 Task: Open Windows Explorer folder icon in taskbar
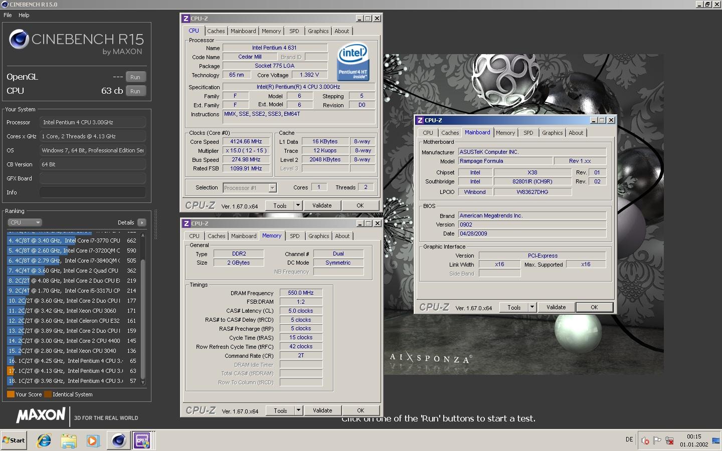(x=69, y=440)
